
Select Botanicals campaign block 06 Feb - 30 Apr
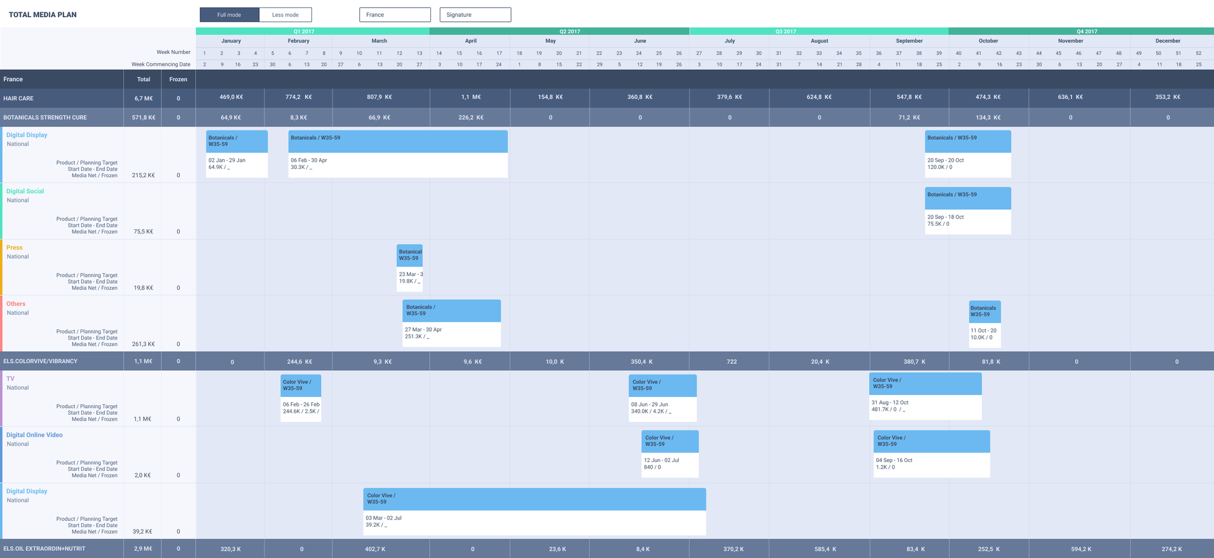pyautogui.click(x=398, y=154)
